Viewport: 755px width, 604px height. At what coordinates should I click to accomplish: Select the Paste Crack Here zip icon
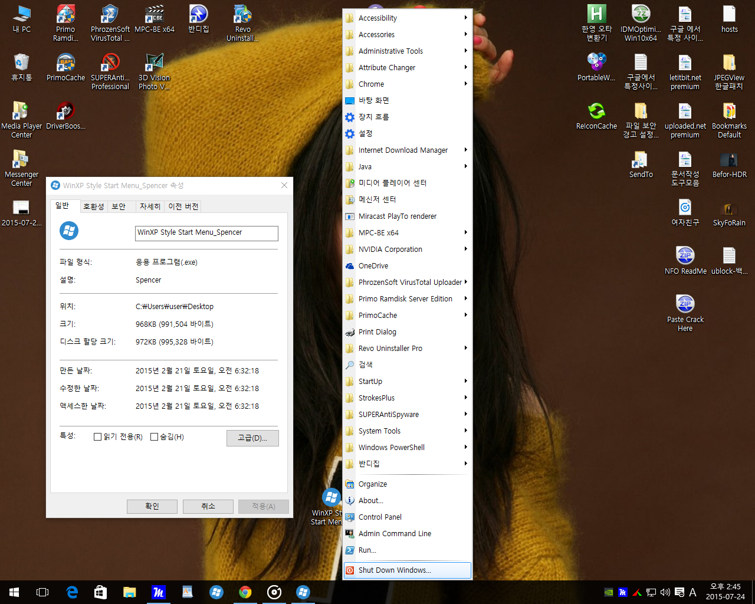(x=685, y=313)
